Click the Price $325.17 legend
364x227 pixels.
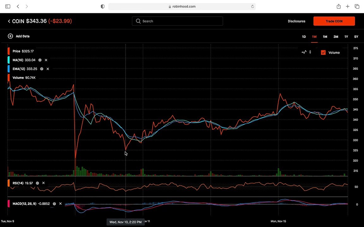[23, 51]
